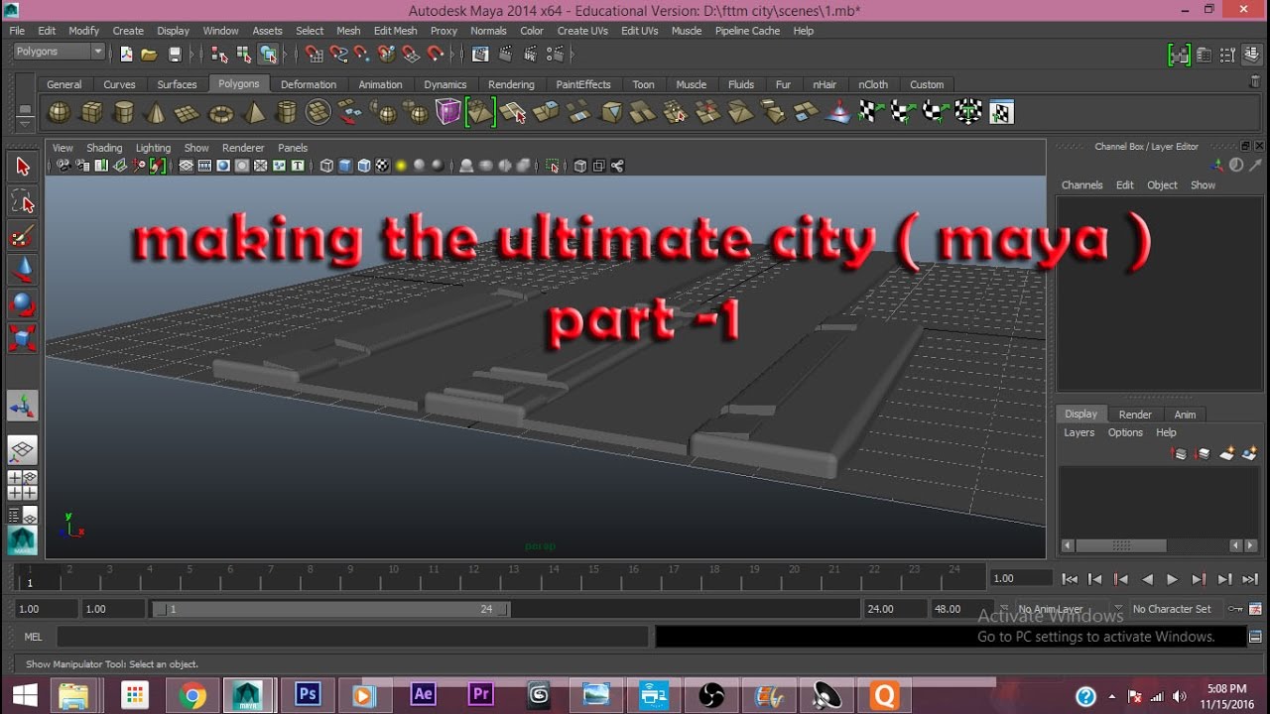
Task: Choose the Scale tool in the toolbox
Action: 23,337
